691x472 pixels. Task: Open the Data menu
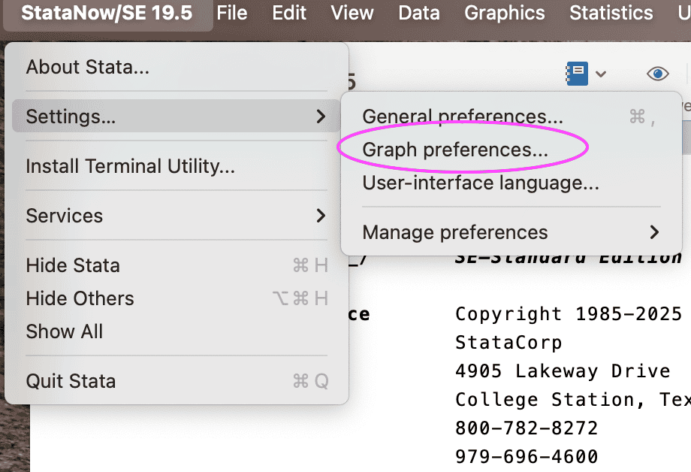[419, 13]
